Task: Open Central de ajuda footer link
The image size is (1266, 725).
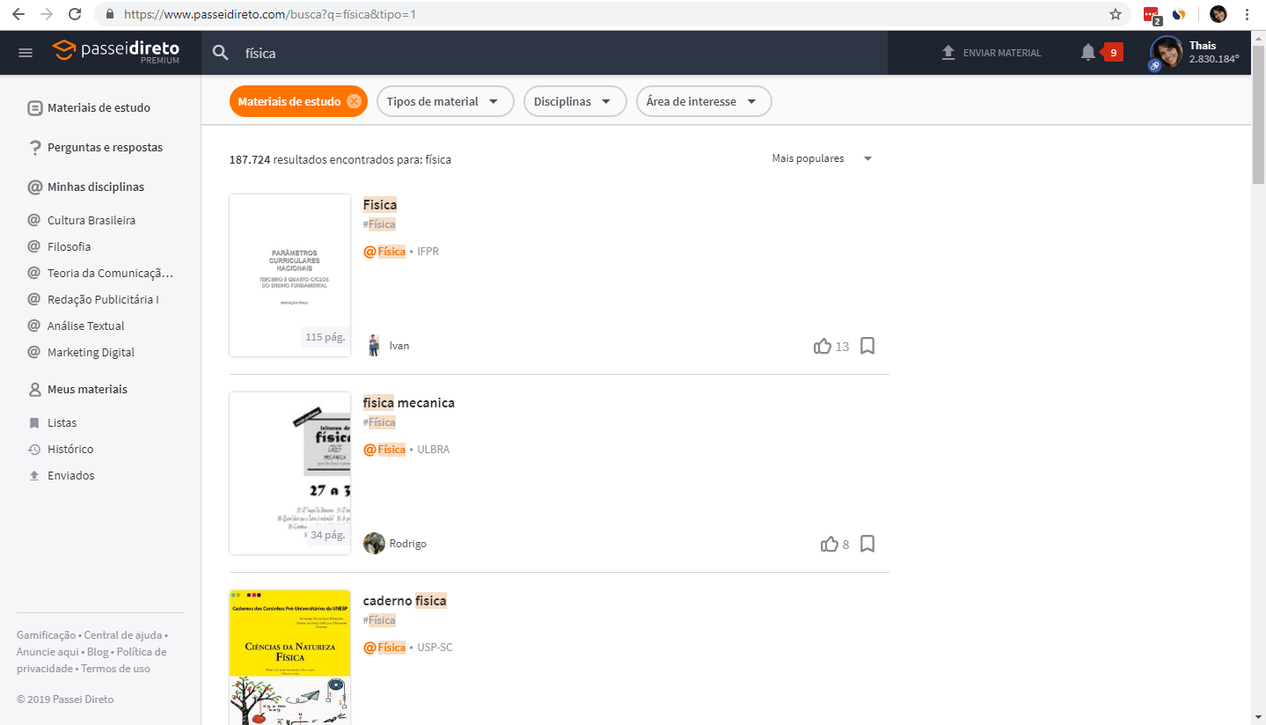Action: (122, 635)
